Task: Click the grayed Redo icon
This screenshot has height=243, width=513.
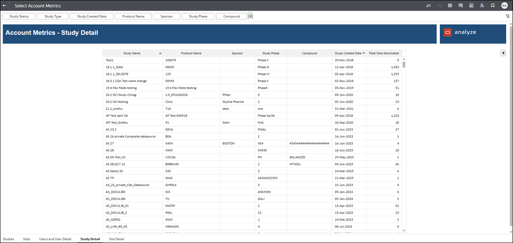Action: point(439,6)
